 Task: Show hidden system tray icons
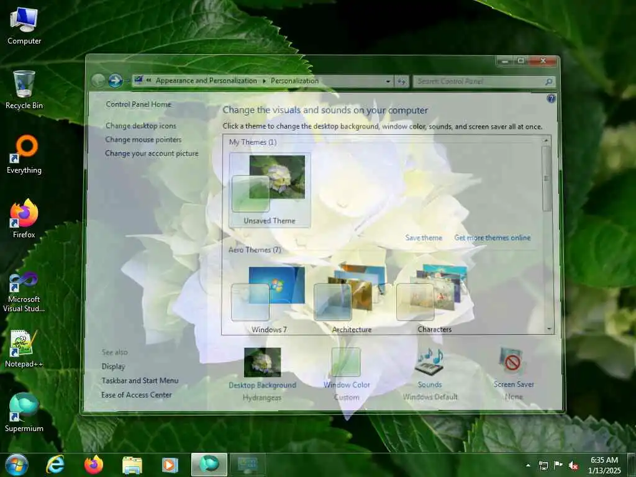pyautogui.click(x=528, y=465)
